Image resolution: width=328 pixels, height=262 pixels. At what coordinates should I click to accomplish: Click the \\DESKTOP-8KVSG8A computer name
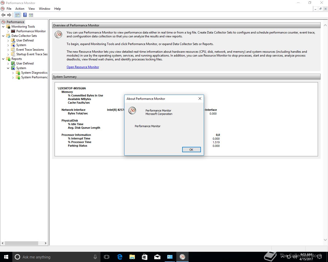[x=72, y=88]
